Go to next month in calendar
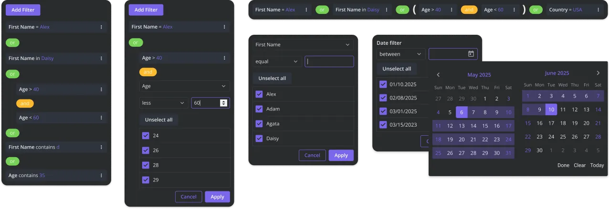The width and height of the screenshot is (609, 219). click(x=598, y=73)
